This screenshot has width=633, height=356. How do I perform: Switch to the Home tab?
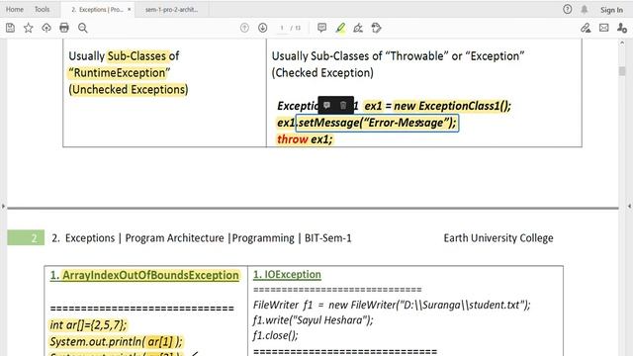point(15,9)
